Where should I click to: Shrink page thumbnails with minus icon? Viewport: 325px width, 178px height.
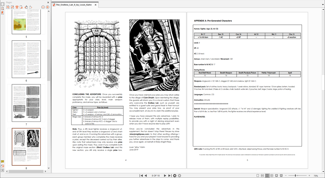[43, 7]
